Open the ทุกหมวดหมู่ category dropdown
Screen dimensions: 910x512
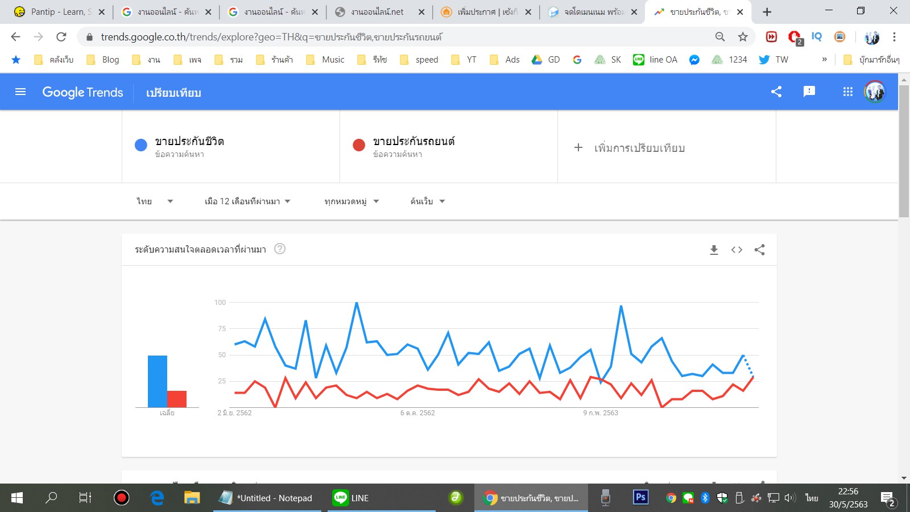pyautogui.click(x=351, y=201)
